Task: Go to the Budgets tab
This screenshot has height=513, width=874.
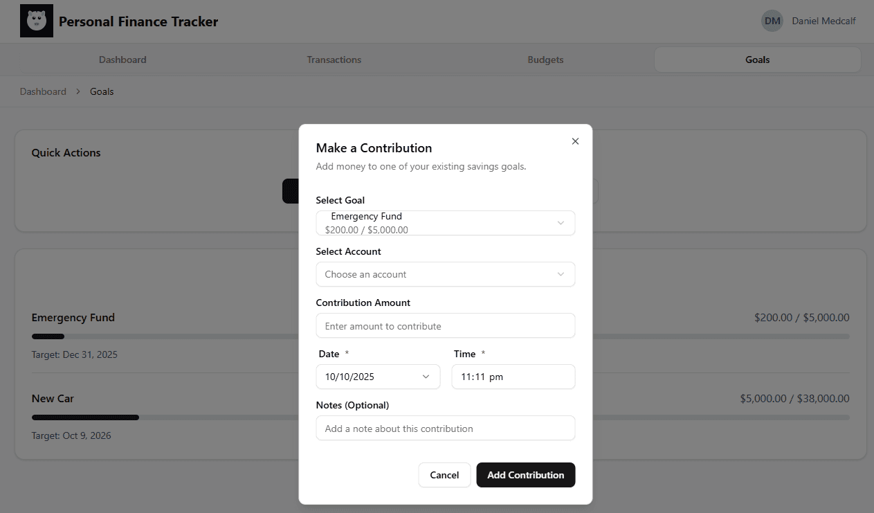Action: (545, 60)
